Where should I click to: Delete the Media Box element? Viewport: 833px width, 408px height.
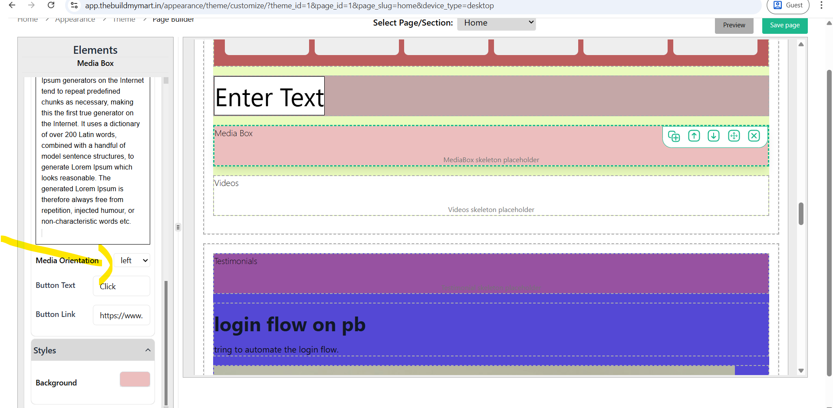[754, 136]
